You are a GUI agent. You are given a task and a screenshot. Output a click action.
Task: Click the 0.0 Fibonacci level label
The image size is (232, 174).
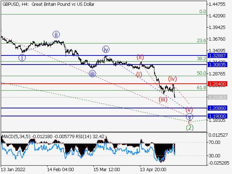click(203, 11)
